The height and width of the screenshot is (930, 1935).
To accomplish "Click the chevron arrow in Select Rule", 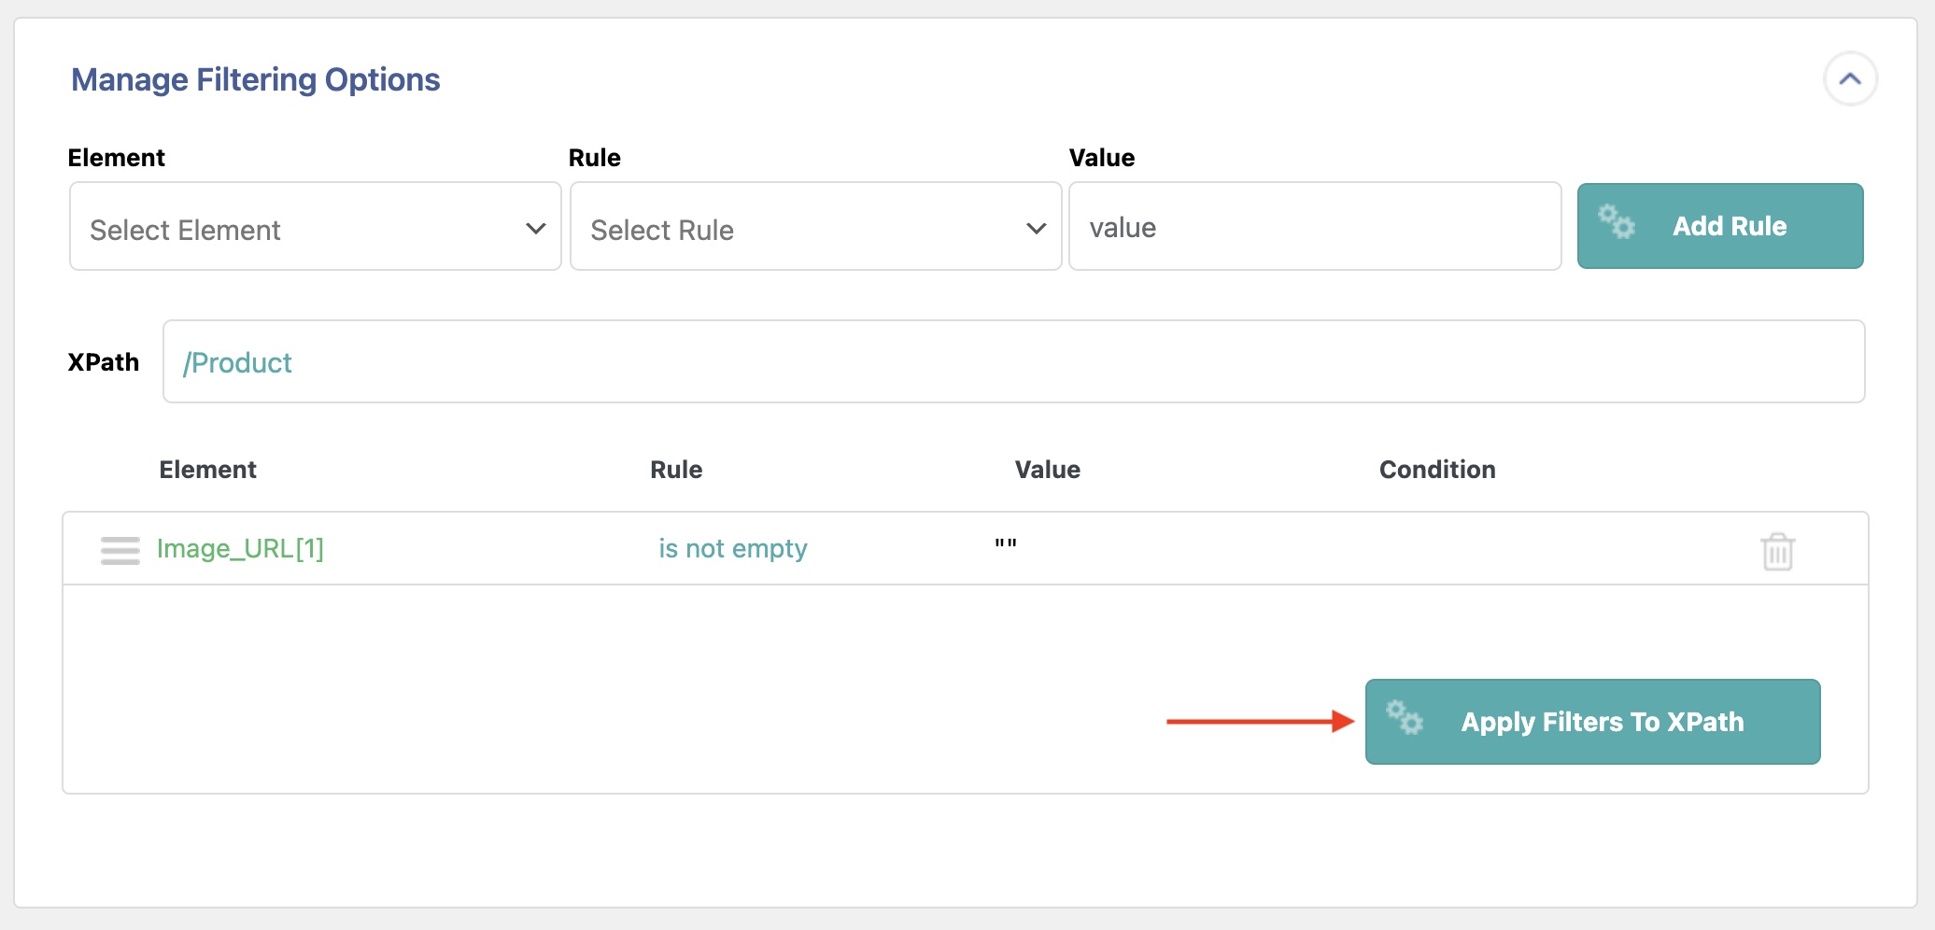I will coord(1036,229).
